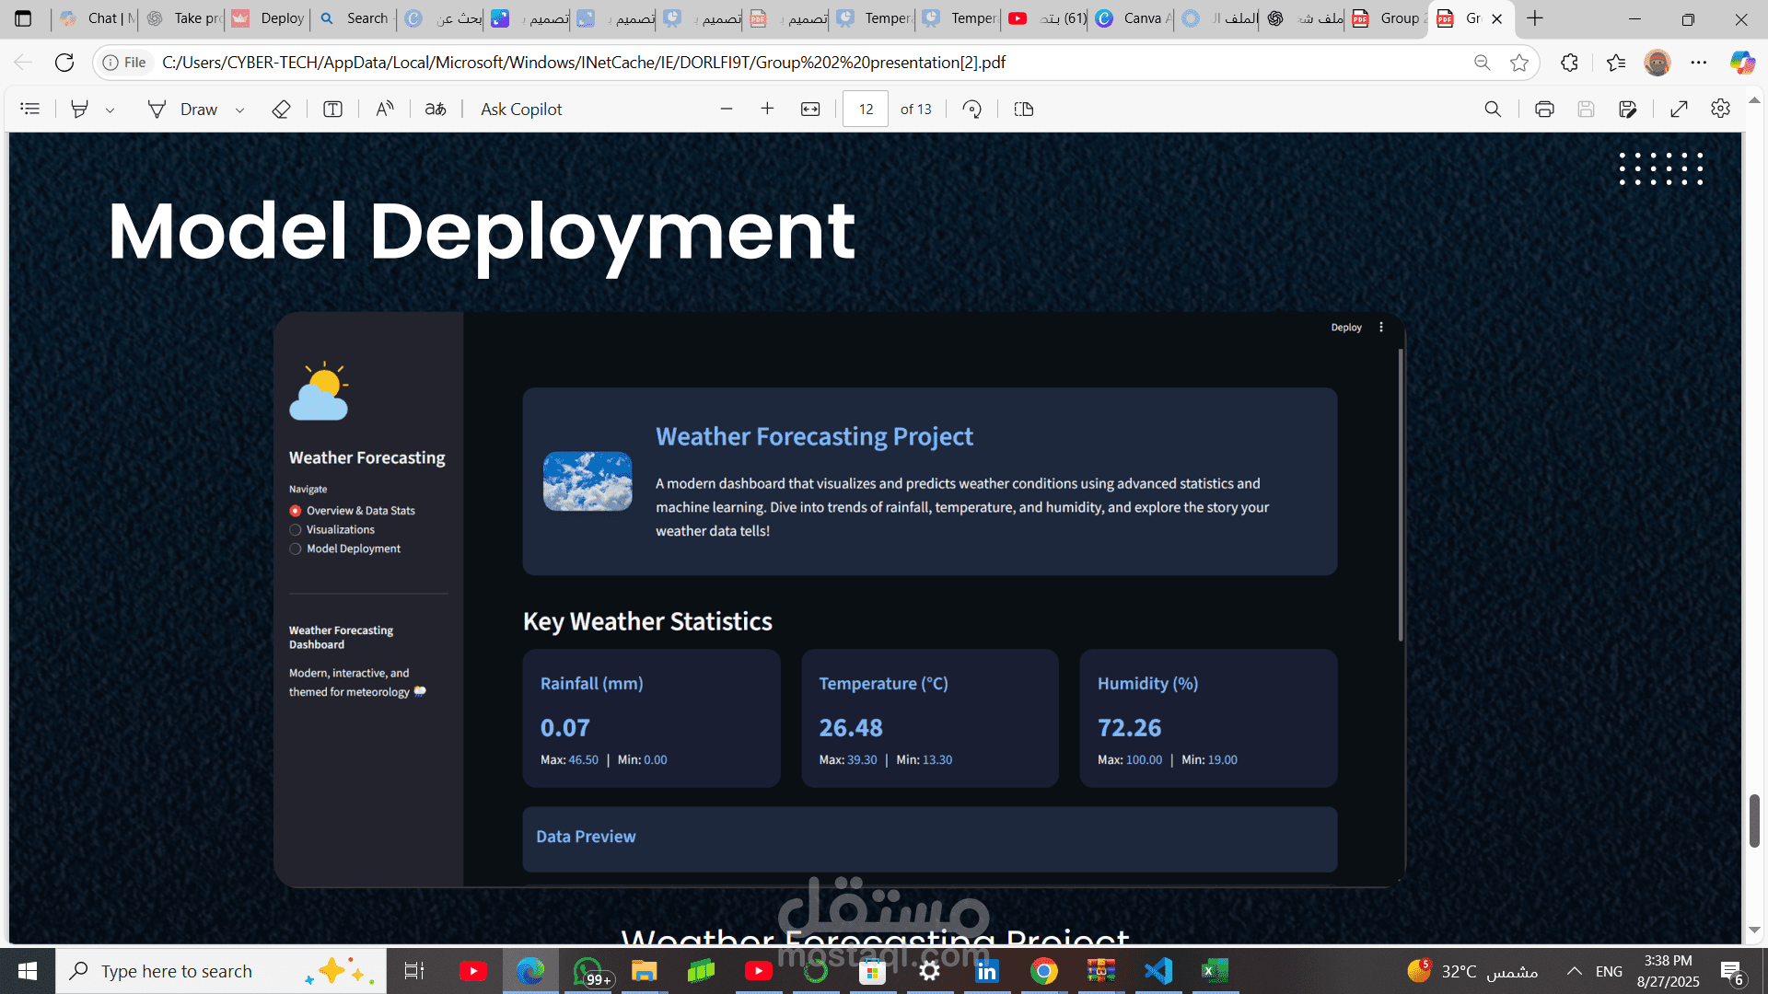The height and width of the screenshot is (994, 1768).
Task: Click the taskbar search box
Action: pyautogui.click(x=221, y=971)
